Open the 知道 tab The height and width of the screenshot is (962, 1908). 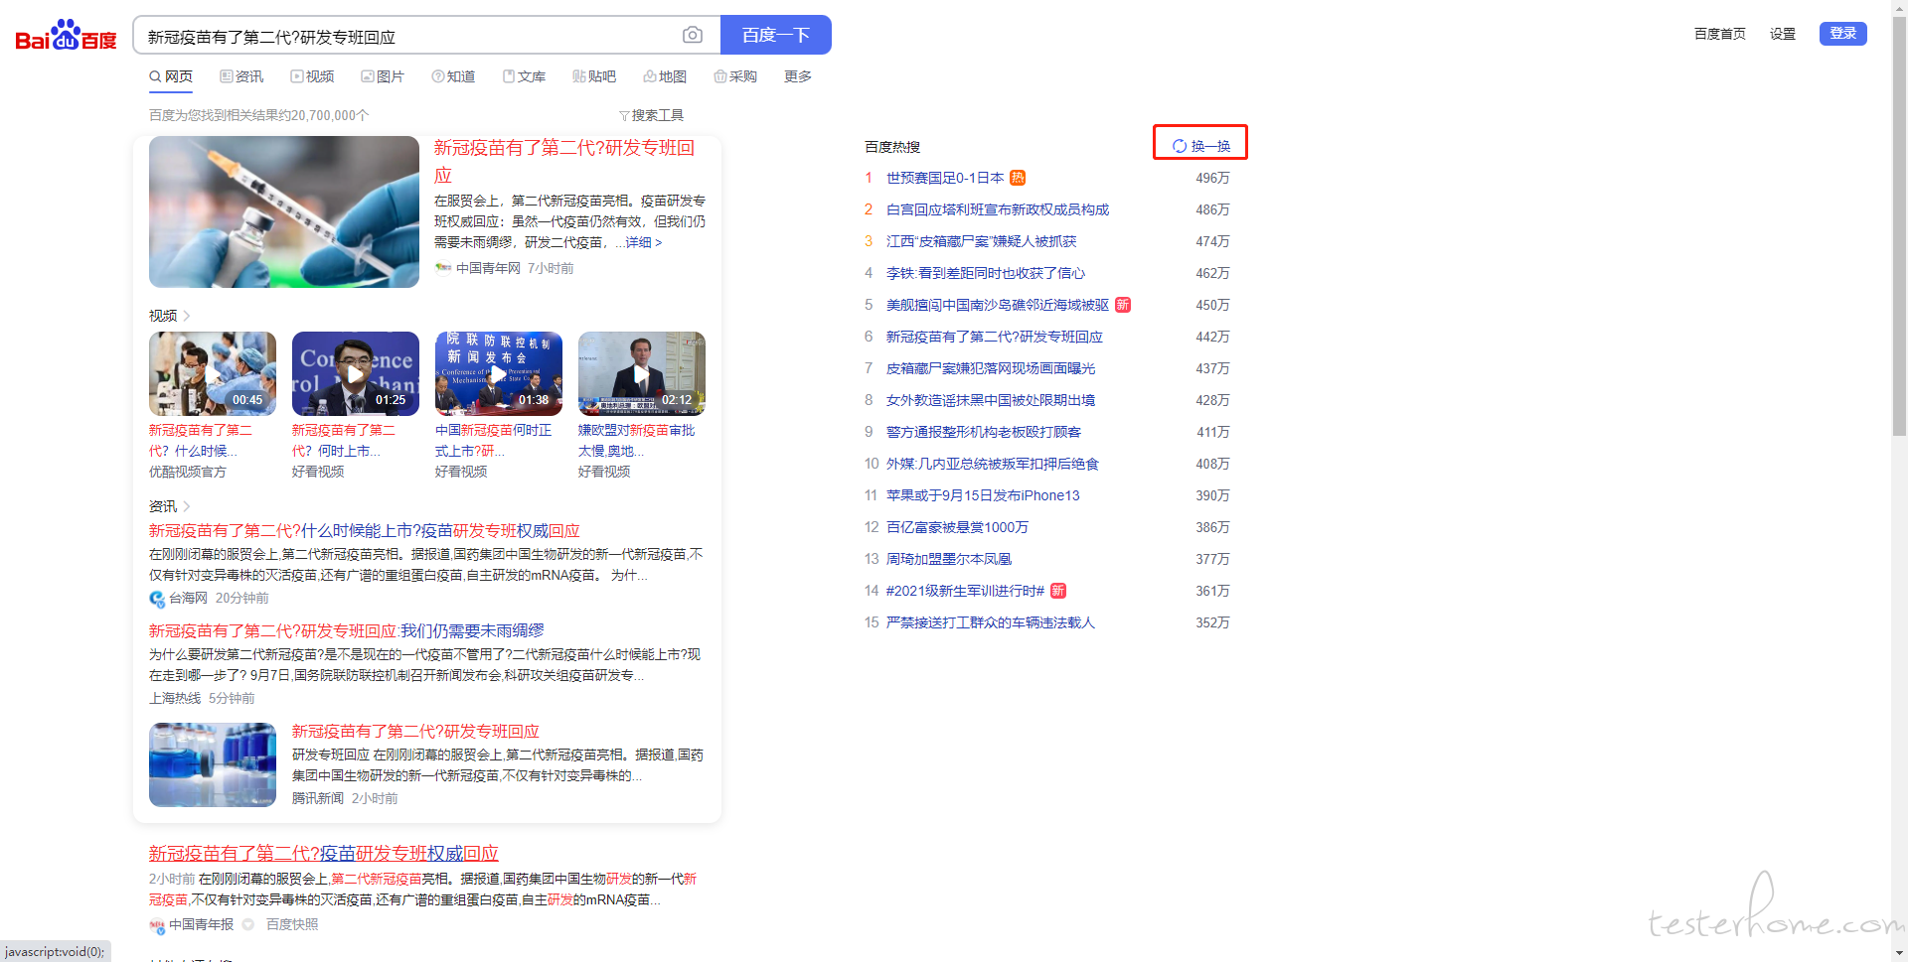click(x=453, y=76)
